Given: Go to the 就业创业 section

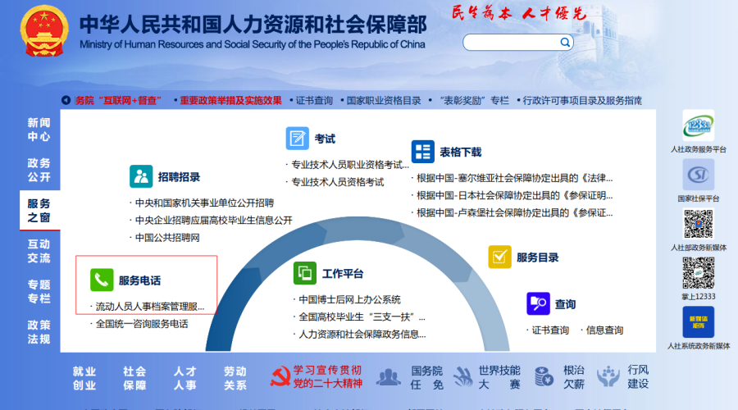Looking at the screenshot, I should 84,378.
